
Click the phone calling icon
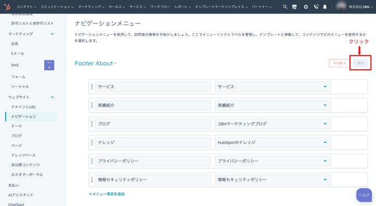[316, 7]
